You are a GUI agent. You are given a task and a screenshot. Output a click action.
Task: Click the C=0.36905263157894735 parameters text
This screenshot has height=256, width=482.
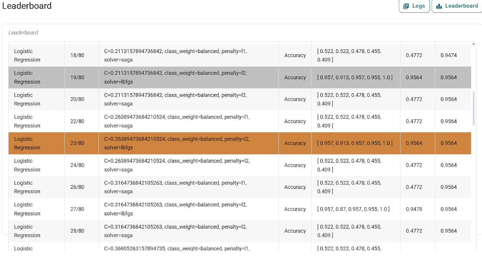point(177,248)
